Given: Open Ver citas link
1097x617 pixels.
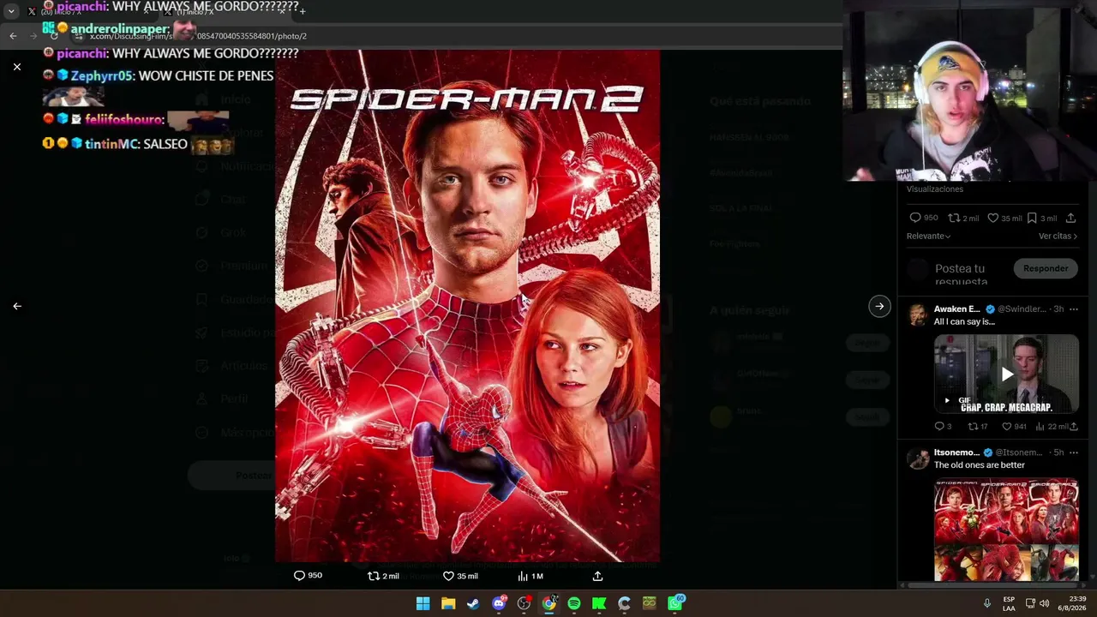Looking at the screenshot, I should (1058, 236).
